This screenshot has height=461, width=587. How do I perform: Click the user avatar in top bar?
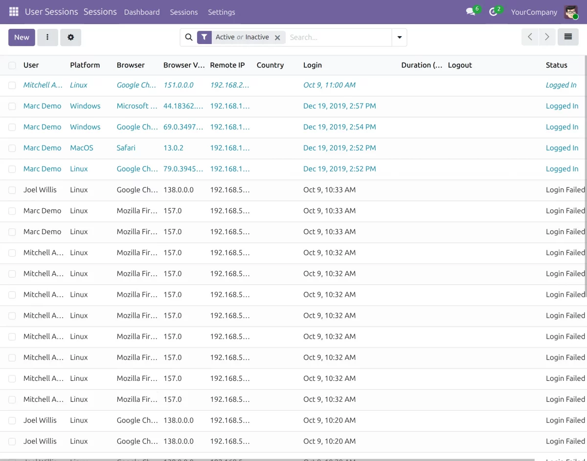[571, 12]
